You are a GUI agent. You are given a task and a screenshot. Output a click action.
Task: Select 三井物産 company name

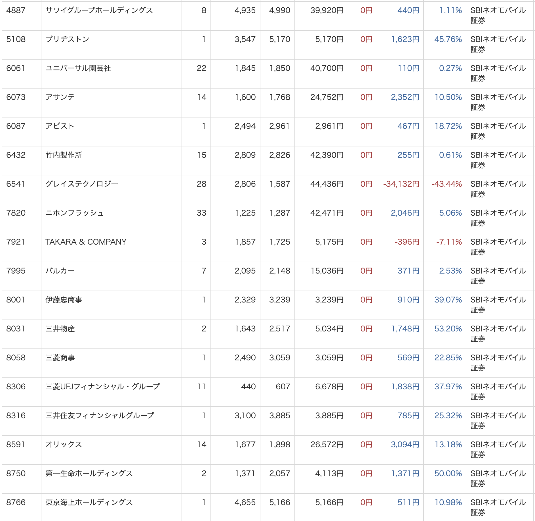coord(60,329)
